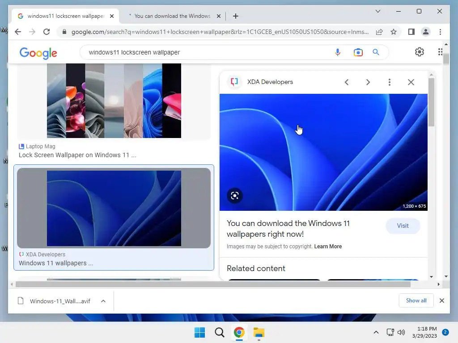Open a new browser tab
Viewport: 458px width, 343px height.
236,16
